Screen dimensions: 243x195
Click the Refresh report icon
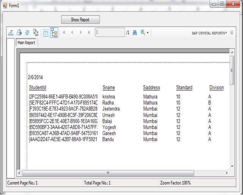click(27, 33)
